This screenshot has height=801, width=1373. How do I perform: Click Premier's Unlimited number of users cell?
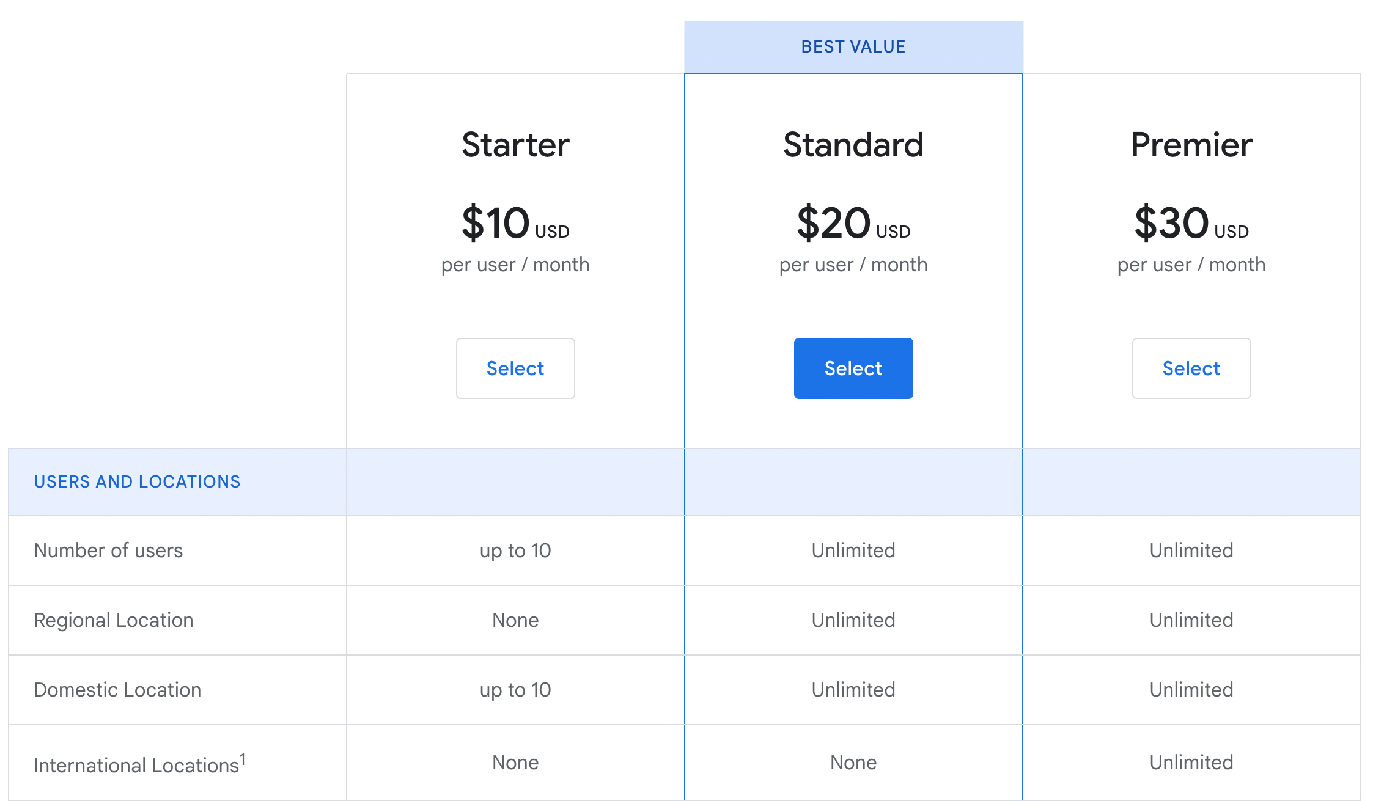click(1191, 550)
